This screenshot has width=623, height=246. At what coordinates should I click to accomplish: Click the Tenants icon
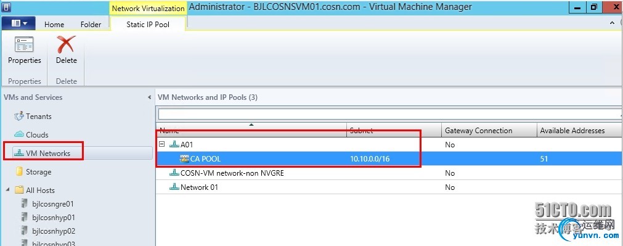point(18,117)
